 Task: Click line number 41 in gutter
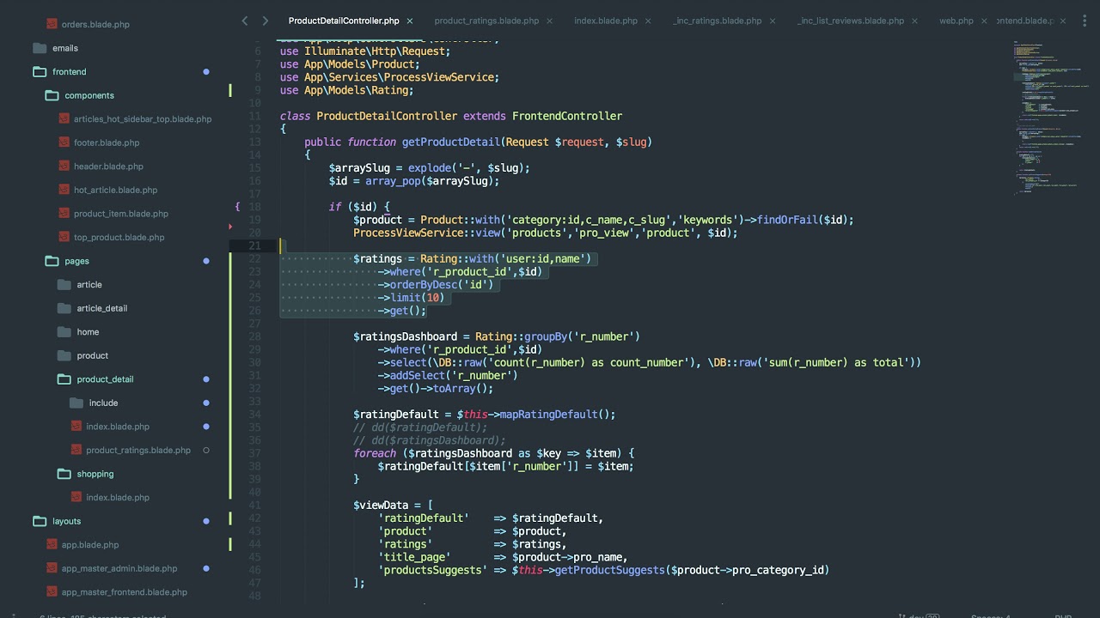click(254, 505)
